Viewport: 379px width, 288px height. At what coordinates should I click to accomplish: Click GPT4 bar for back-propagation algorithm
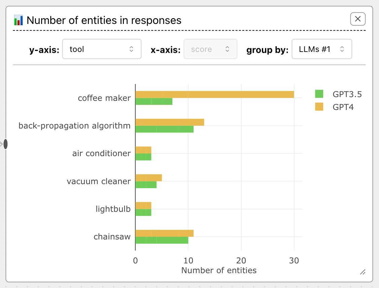pos(169,122)
